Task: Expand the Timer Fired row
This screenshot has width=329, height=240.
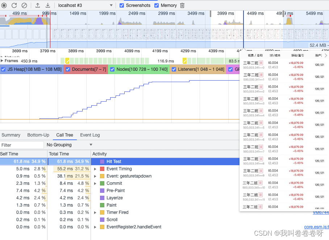Action: 95,212
